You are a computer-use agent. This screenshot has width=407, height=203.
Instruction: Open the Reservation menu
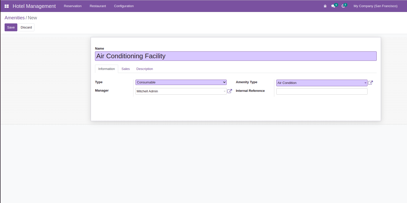[73, 6]
